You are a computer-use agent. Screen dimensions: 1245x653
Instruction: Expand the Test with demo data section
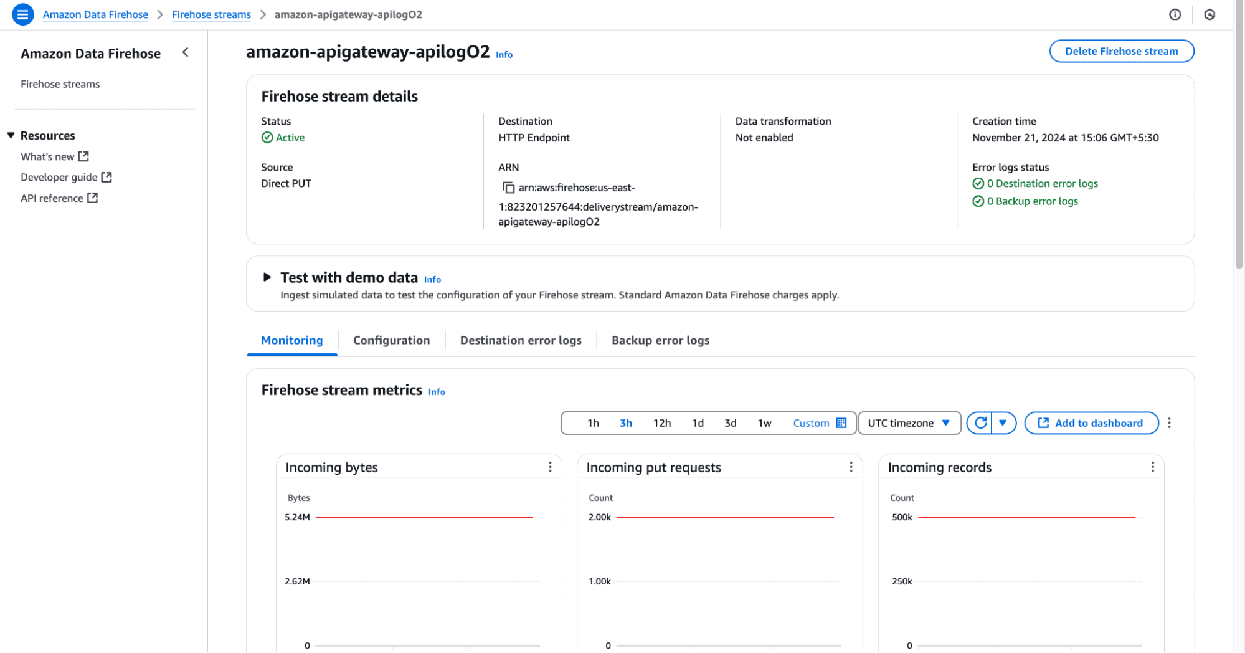click(x=267, y=277)
